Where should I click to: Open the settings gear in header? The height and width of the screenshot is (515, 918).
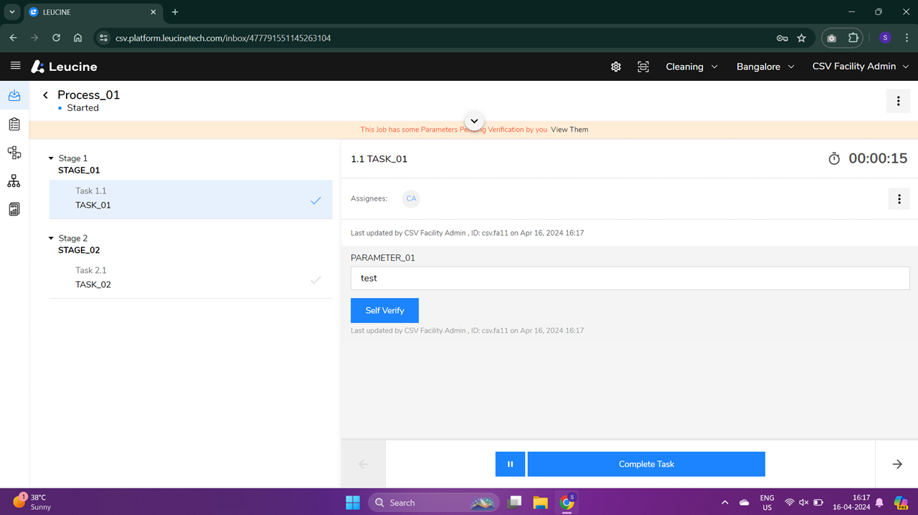pos(616,67)
